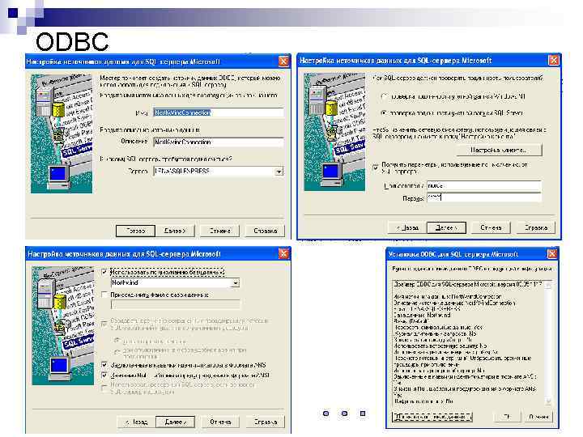The width and height of the screenshot is (583, 437).
Task: Click the disabled database filename field
Action: click(175, 305)
